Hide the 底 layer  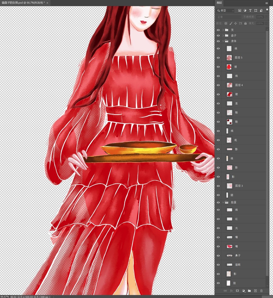tap(218, 140)
